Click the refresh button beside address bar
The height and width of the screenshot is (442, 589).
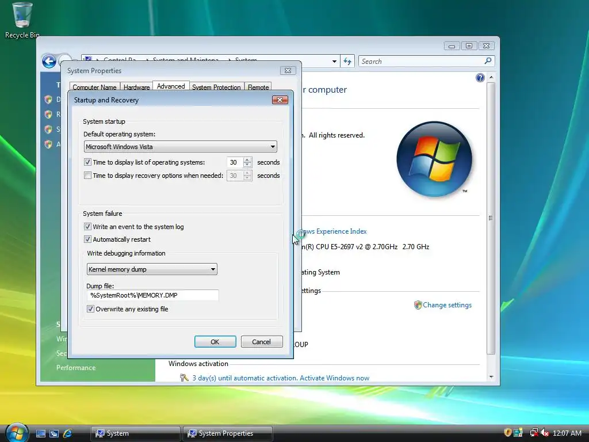click(x=347, y=61)
